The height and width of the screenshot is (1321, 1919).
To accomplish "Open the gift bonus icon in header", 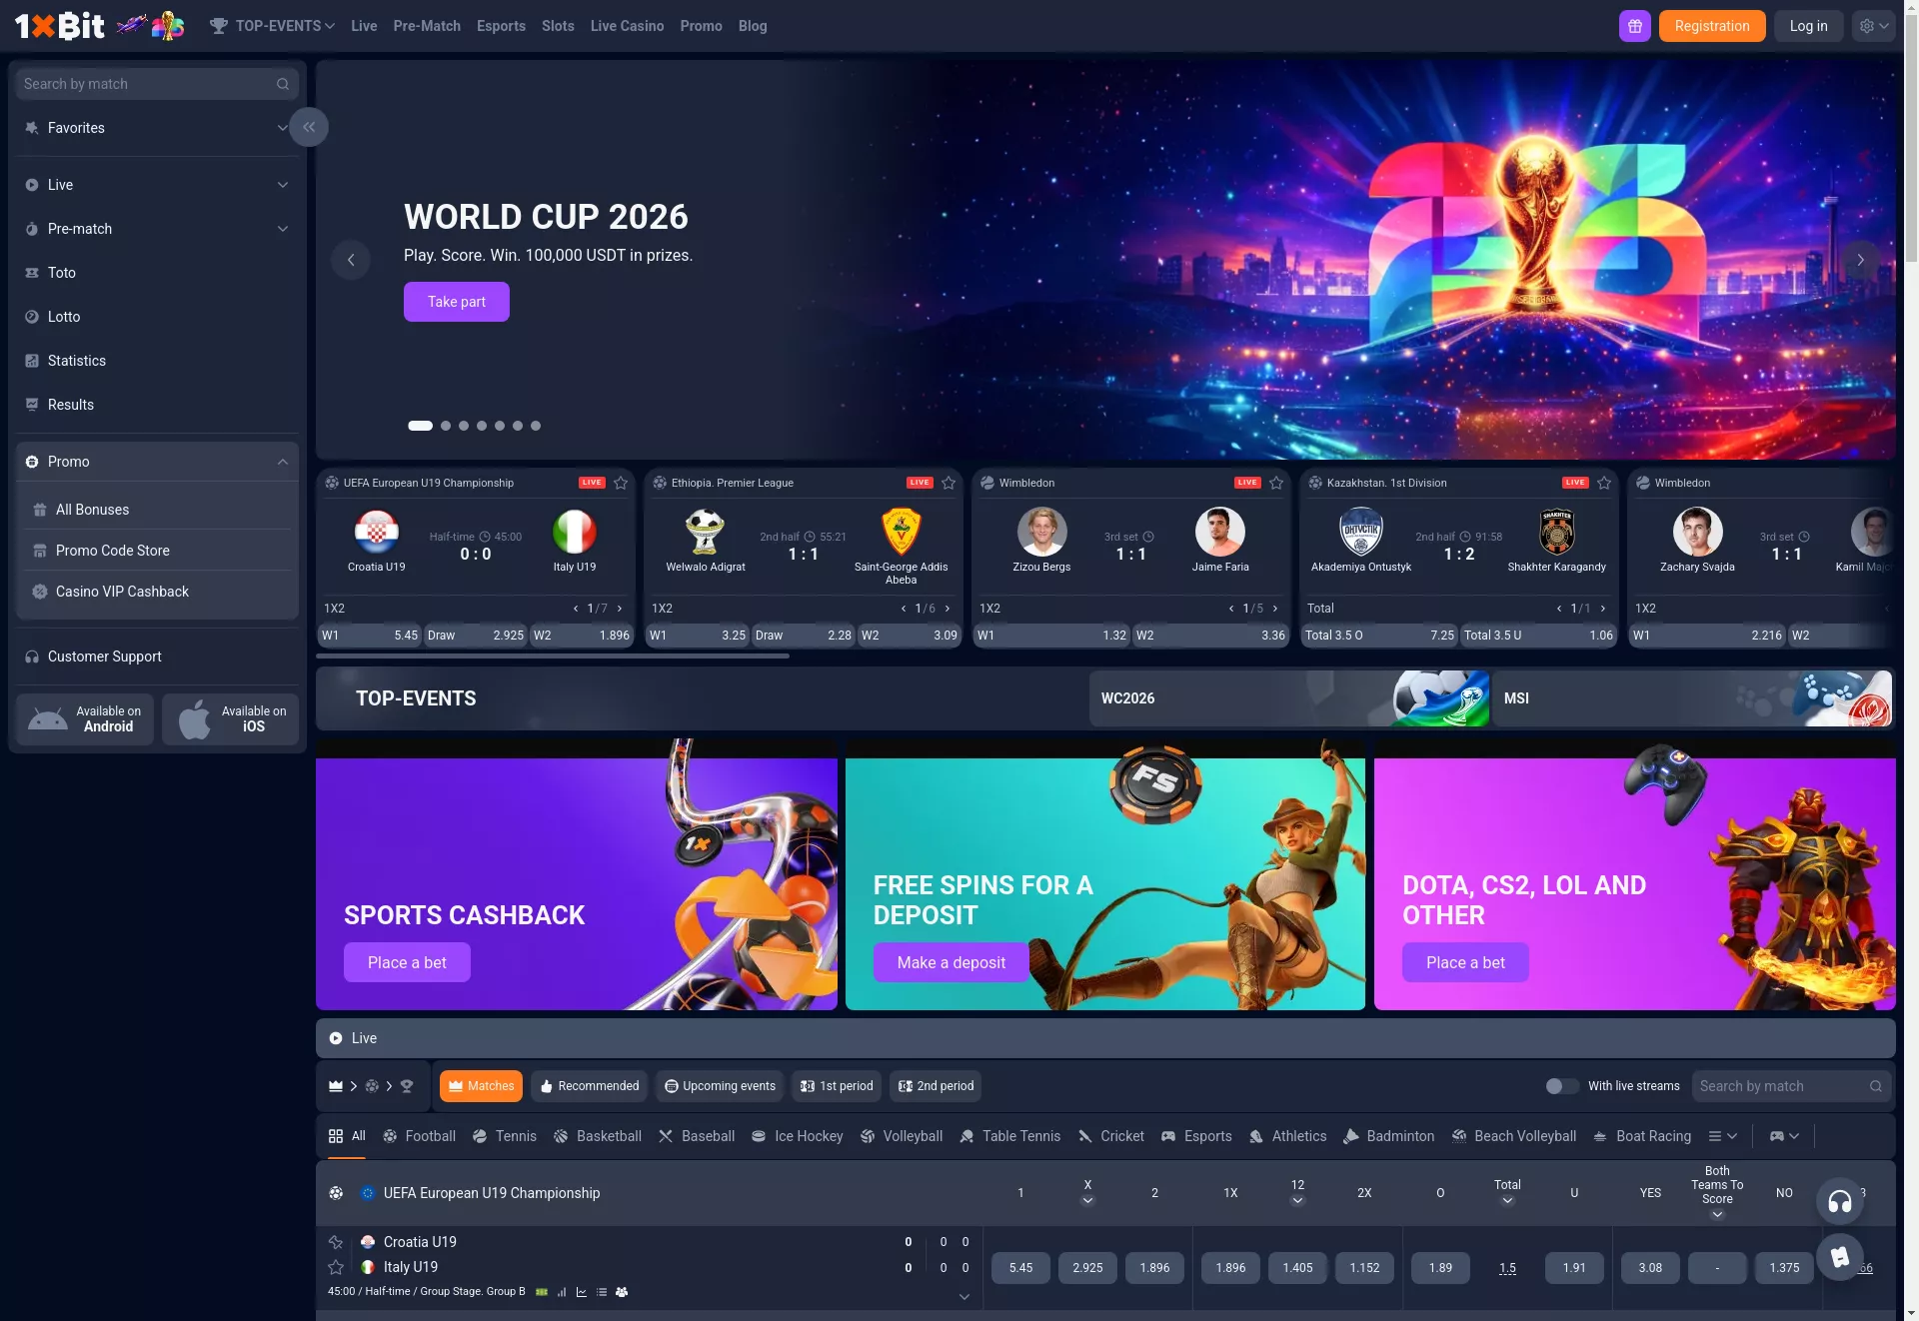I will 1634,26.
